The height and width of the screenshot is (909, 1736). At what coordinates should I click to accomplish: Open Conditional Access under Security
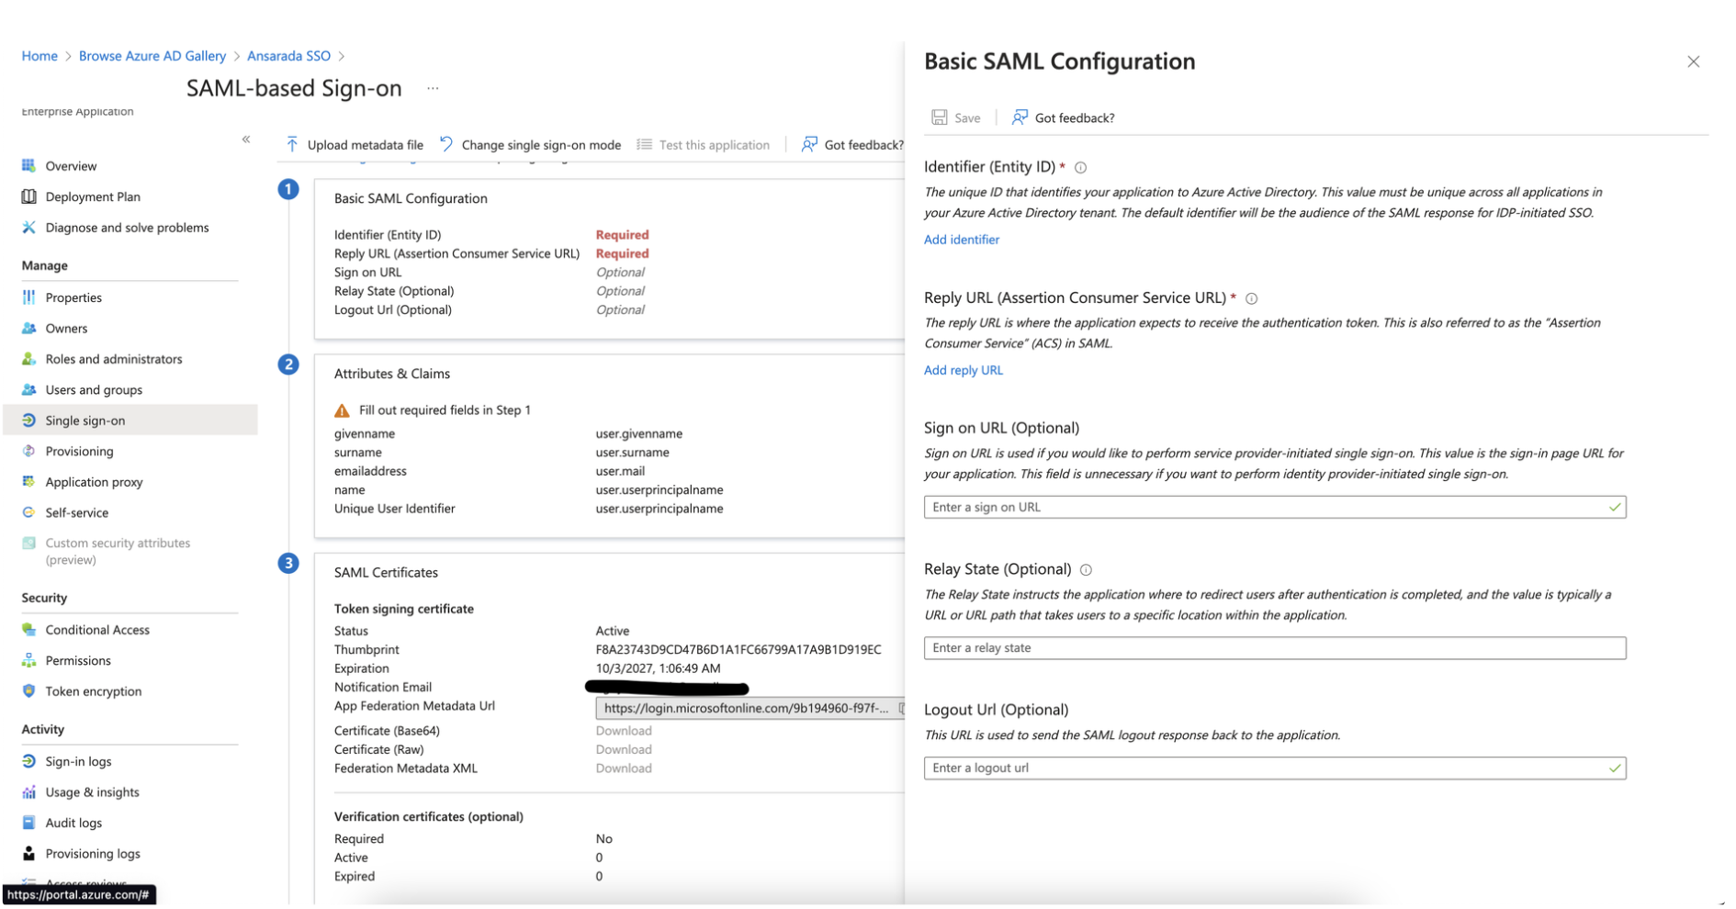(97, 630)
